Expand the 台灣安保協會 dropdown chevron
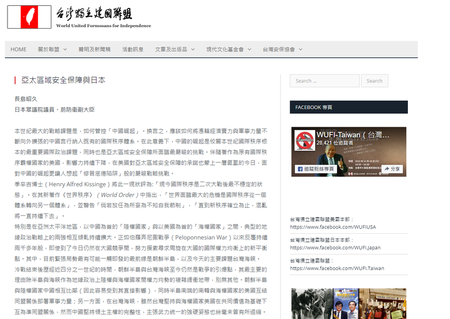Screen dimensions: 450x319 [301, 50]
